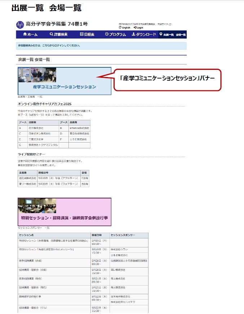Click the 5月20日(火)午前 seminar date cell
This screenshot has width=244, height=314.
[x=58, y=184]
